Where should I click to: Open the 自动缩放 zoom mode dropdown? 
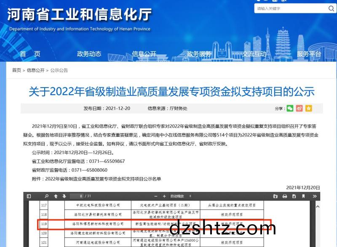click(183, 196)
